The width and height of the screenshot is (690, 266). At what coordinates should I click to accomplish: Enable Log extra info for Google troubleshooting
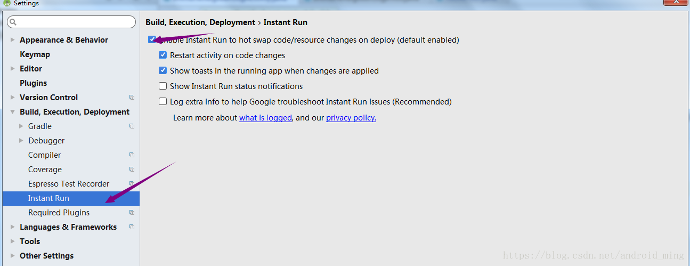(163, 101)
